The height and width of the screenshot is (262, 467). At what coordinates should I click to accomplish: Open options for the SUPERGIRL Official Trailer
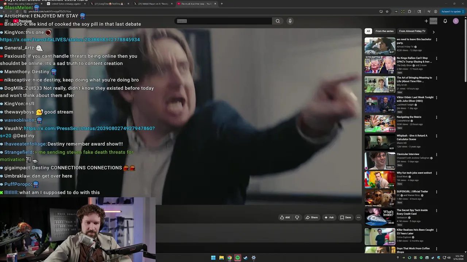click(436, 192)
